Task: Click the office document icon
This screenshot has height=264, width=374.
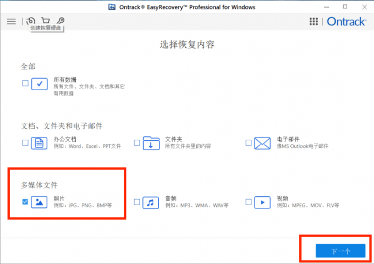Action: pos(40,143)
